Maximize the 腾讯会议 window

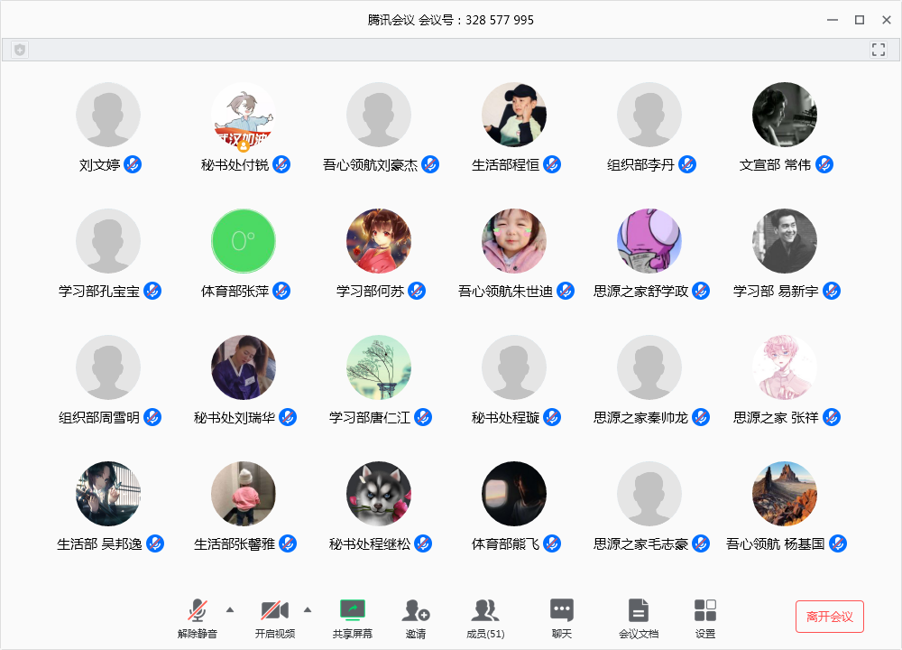860,20
